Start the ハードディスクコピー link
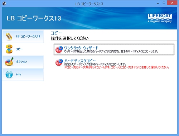 point(80,61)
